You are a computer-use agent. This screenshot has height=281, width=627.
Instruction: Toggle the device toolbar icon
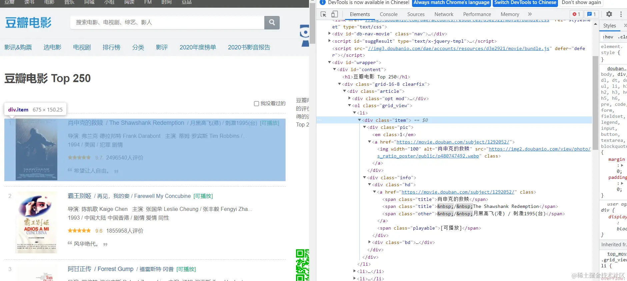point(334,14)
